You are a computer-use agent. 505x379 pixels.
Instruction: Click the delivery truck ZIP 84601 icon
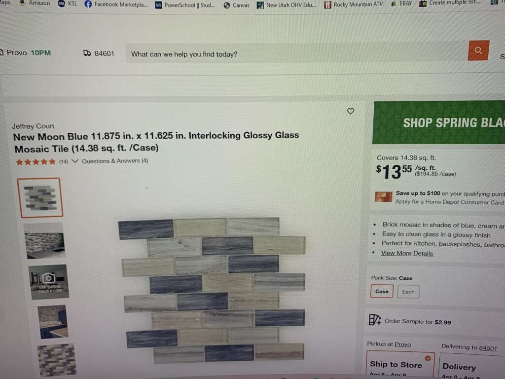[87, 53]
